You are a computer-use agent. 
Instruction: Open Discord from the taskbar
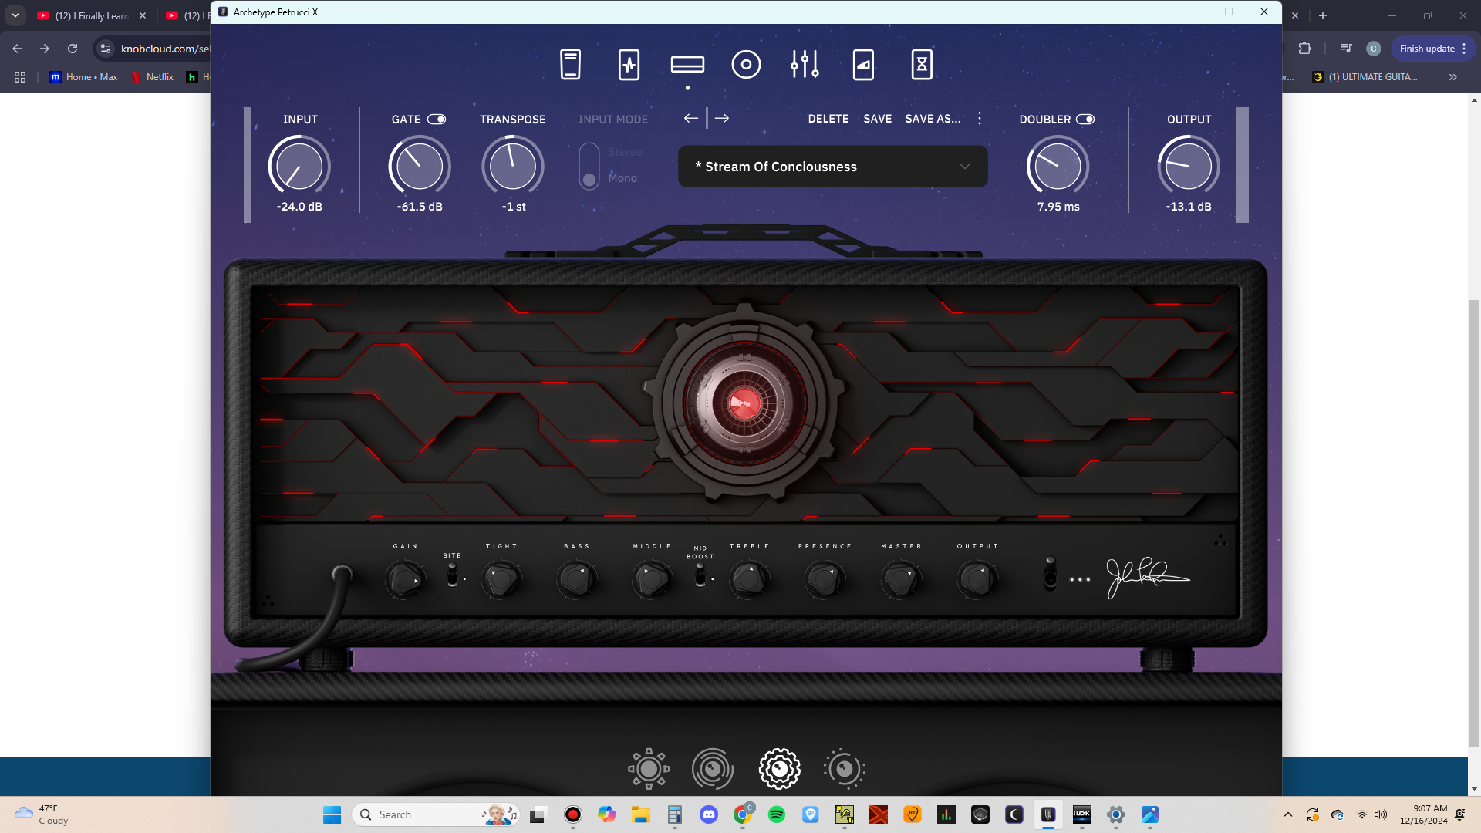[x=709, y=814]
